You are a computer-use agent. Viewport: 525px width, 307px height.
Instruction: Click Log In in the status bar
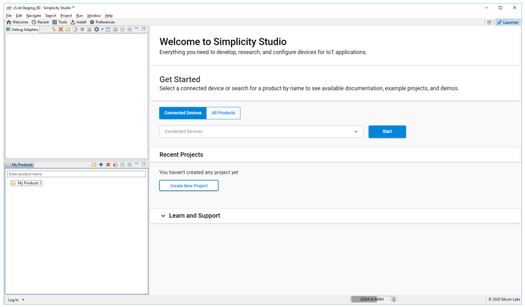[x=13, y=300]
